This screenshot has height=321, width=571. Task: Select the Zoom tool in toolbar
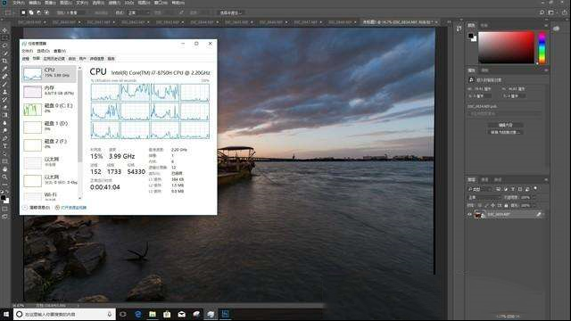pos(4,177)
